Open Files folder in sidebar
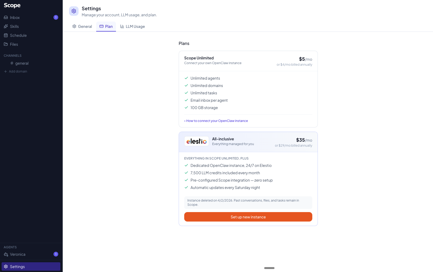Image resolution: width=433 pixels, height=272 pixels. 14,44
